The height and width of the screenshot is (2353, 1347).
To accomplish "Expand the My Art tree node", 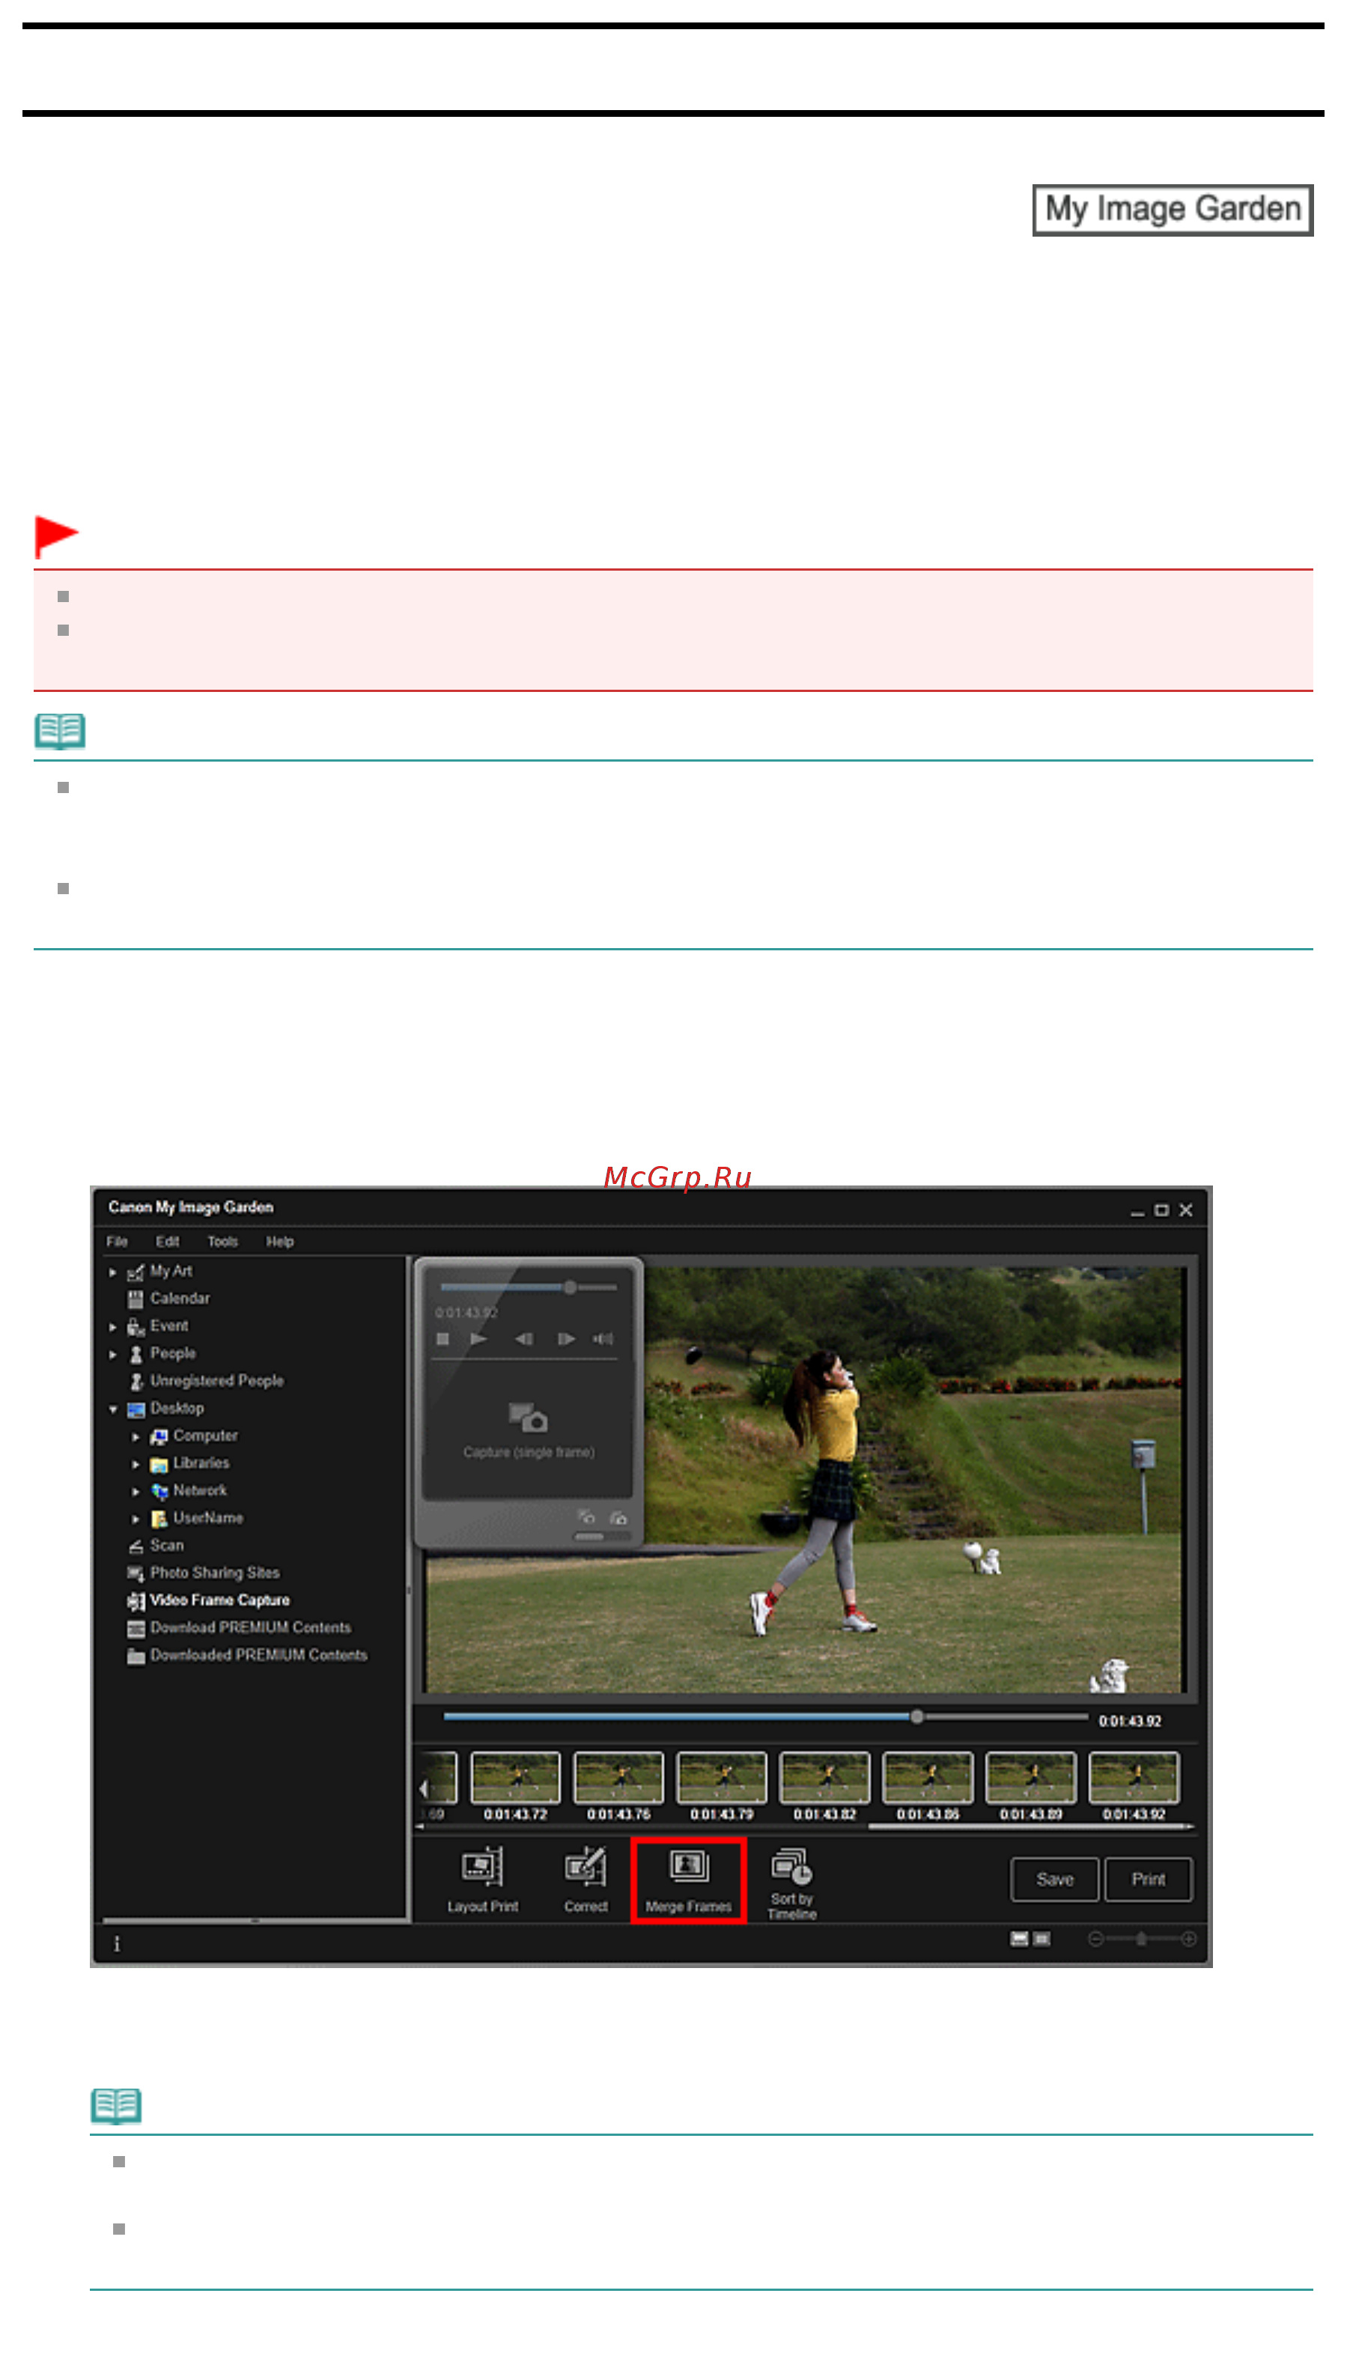I will [113, 1272].
